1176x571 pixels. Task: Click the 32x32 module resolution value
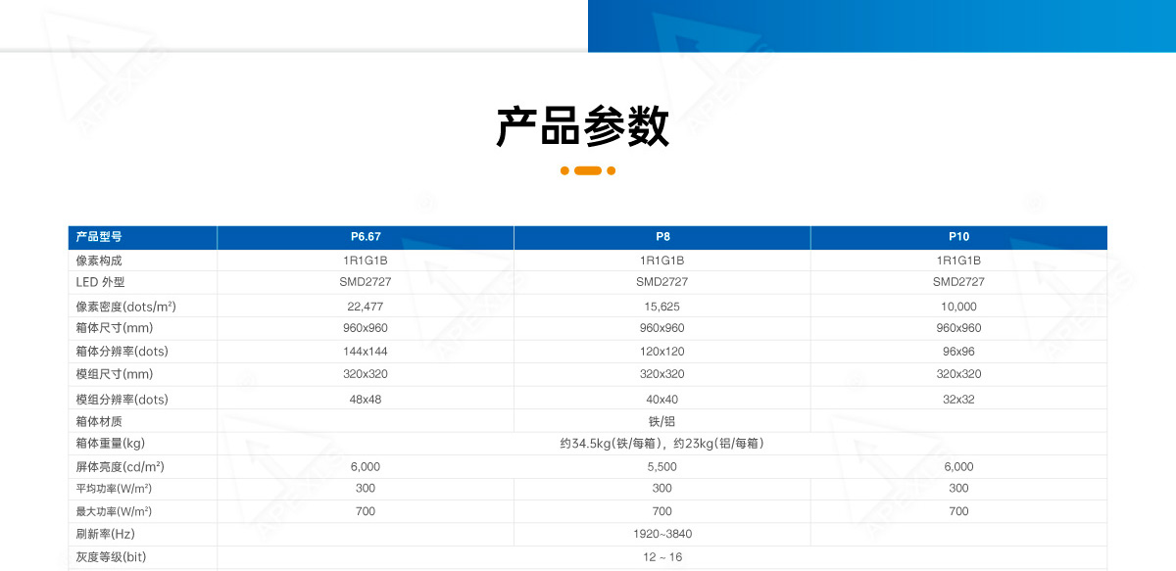tap(959, 400)
